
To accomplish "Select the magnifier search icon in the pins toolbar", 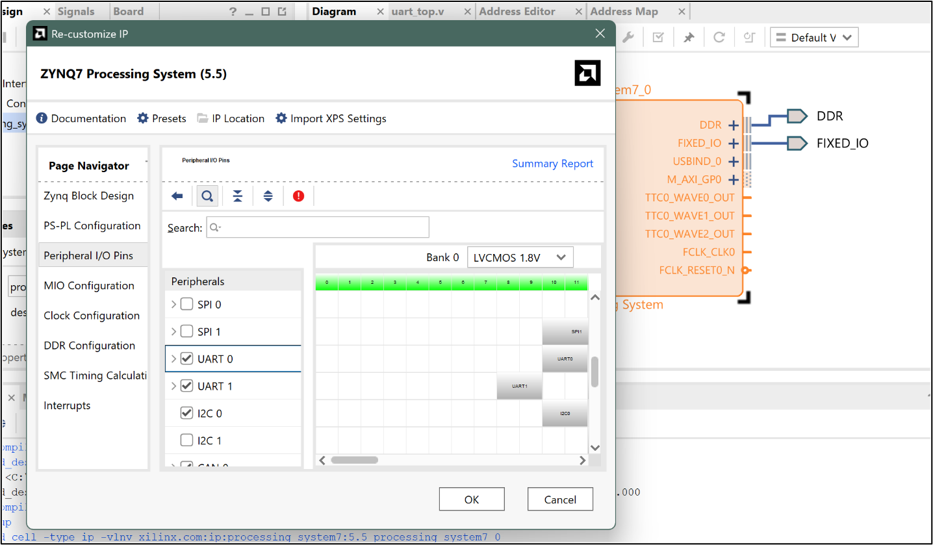I will tap(207, 196).
